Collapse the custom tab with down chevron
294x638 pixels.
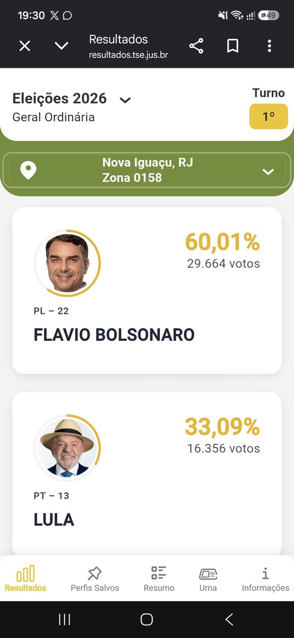click(62, 46)
